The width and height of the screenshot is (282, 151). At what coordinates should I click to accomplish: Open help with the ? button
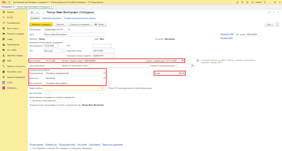coord(277,24)
